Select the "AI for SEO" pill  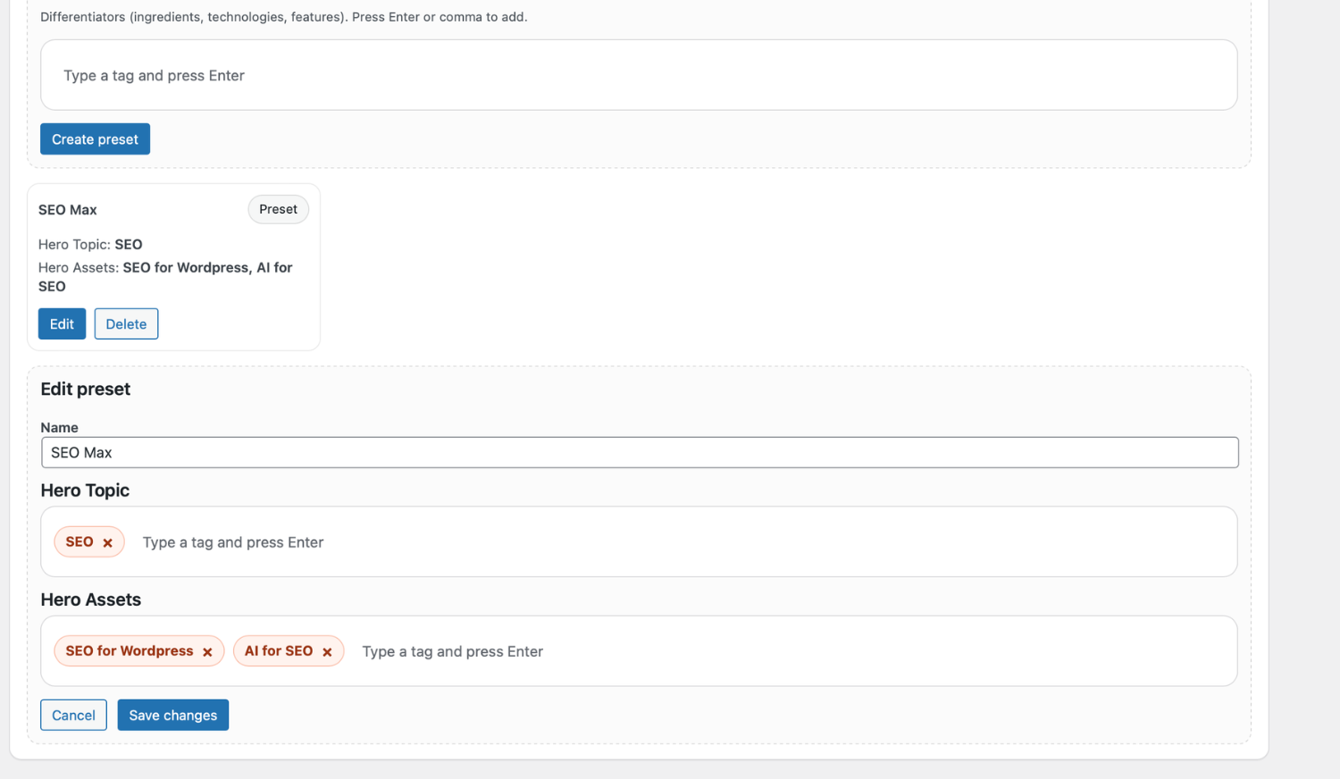coord(277,650)
